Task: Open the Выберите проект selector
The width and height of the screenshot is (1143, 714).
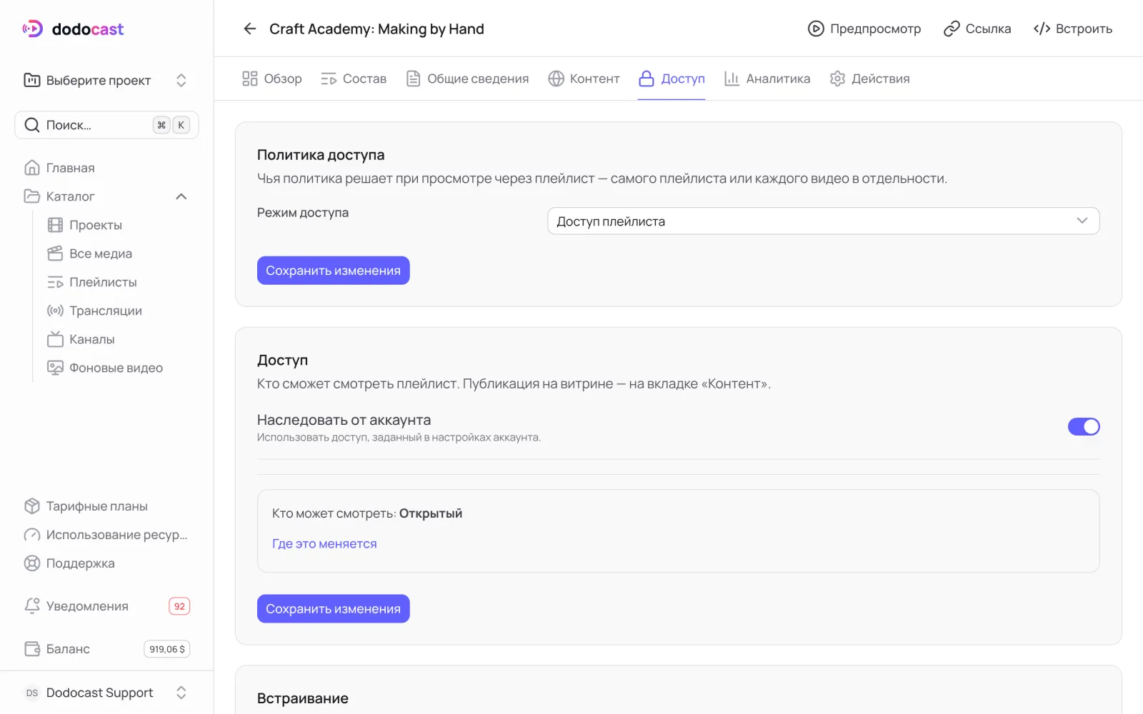Action: 106,80
